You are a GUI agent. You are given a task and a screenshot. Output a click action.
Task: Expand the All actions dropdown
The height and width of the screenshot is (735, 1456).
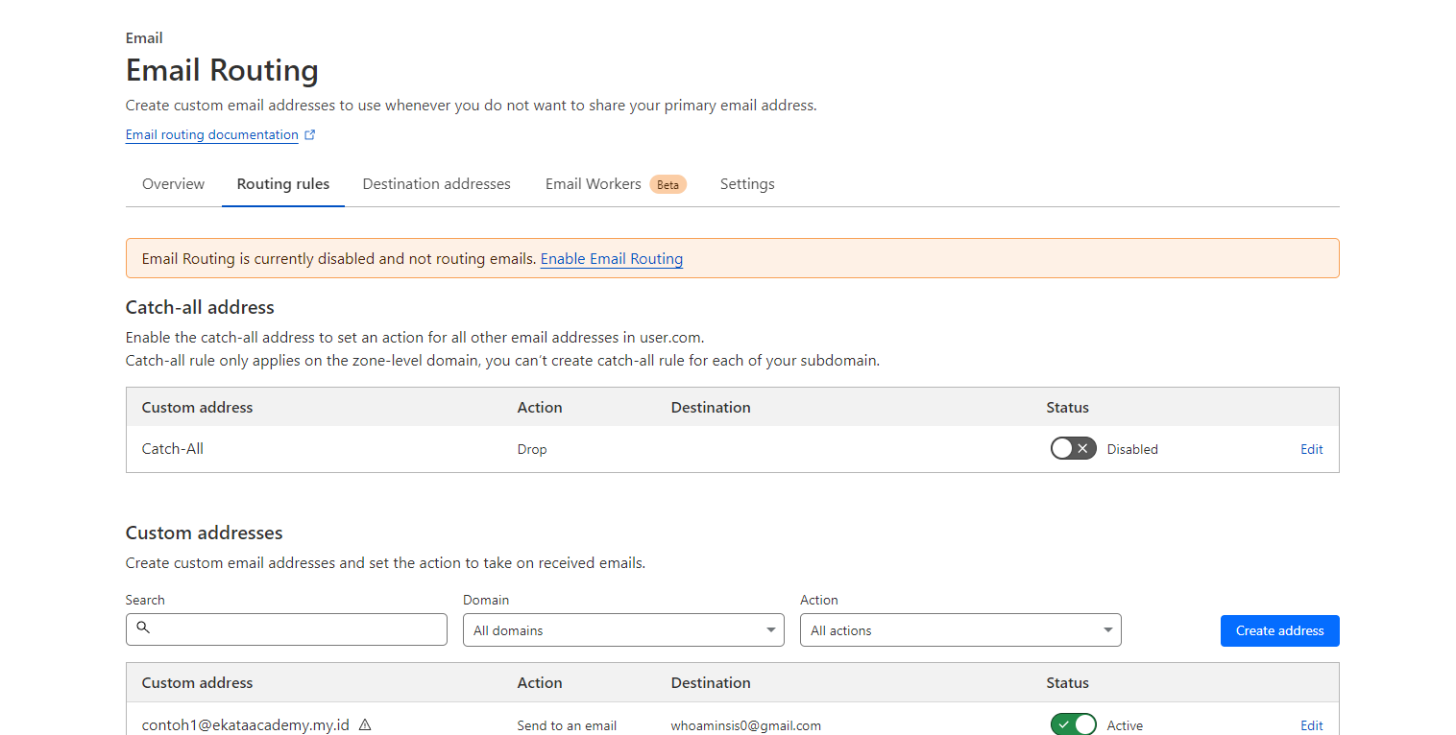coord(960,630)
